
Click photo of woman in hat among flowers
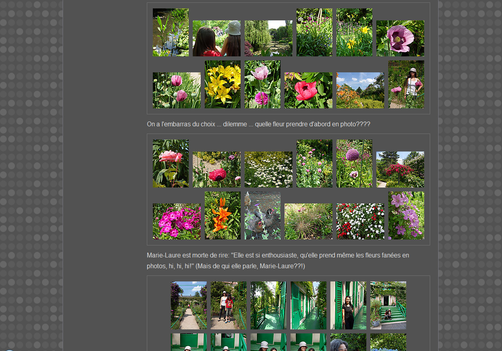click(x=406, y=84)
